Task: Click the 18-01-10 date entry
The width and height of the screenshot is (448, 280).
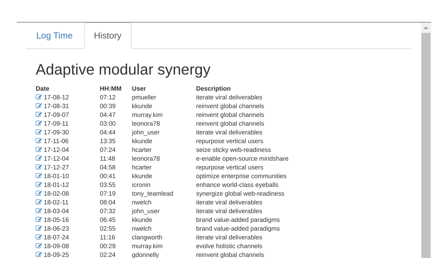Action: click(56, 176)
